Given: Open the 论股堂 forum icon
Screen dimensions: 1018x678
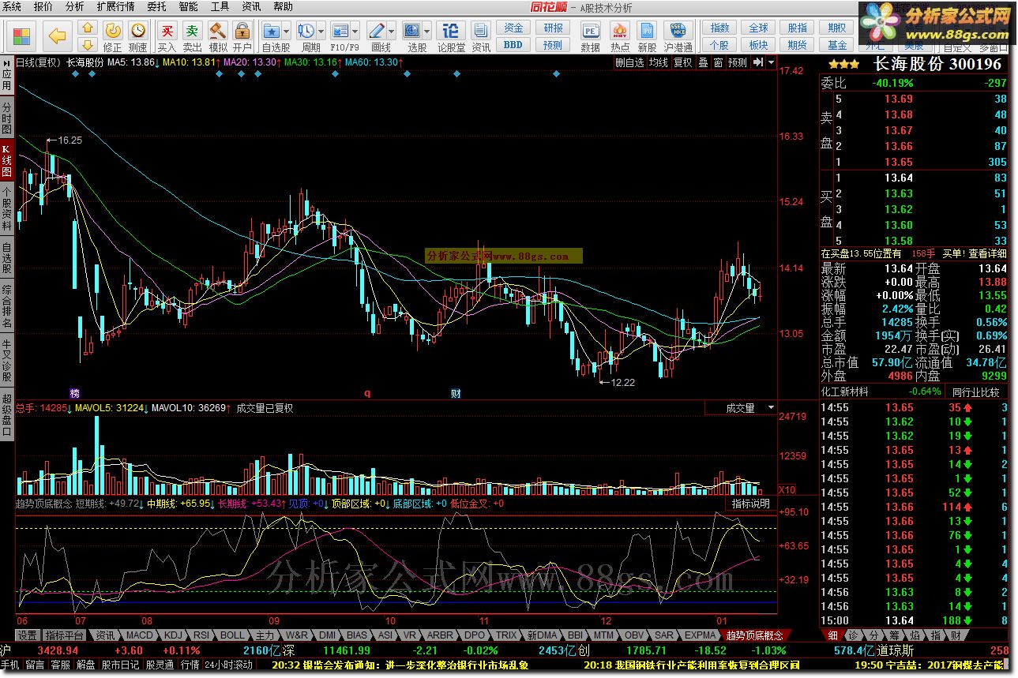Looking at the screenshot, I should click(x=451, y=36).
